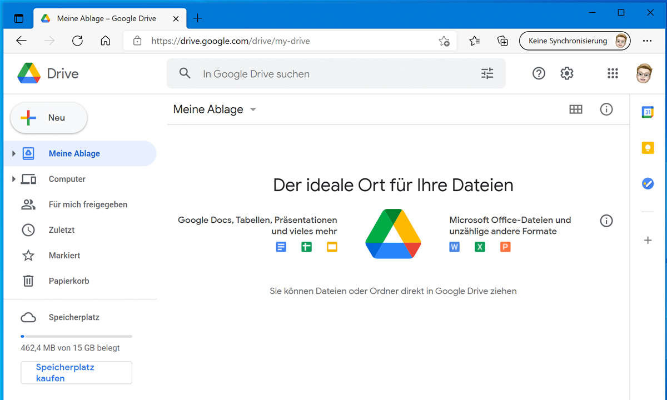Viewport: 667px width, 400px height.
Task: Open Google Calendar in the side panel
Action: 648,112
